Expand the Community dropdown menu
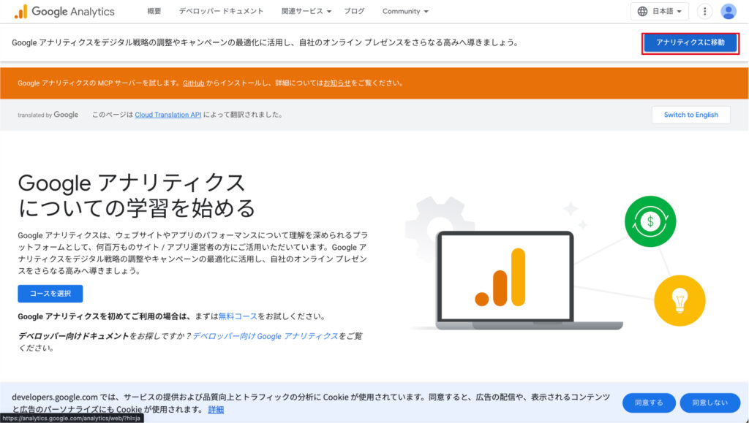 tap(405, 12)
